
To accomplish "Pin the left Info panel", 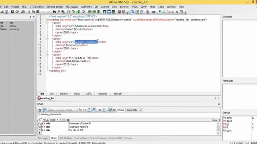I will 30,17.
